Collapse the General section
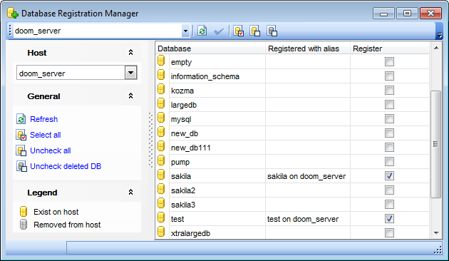 tap(130, 96)
